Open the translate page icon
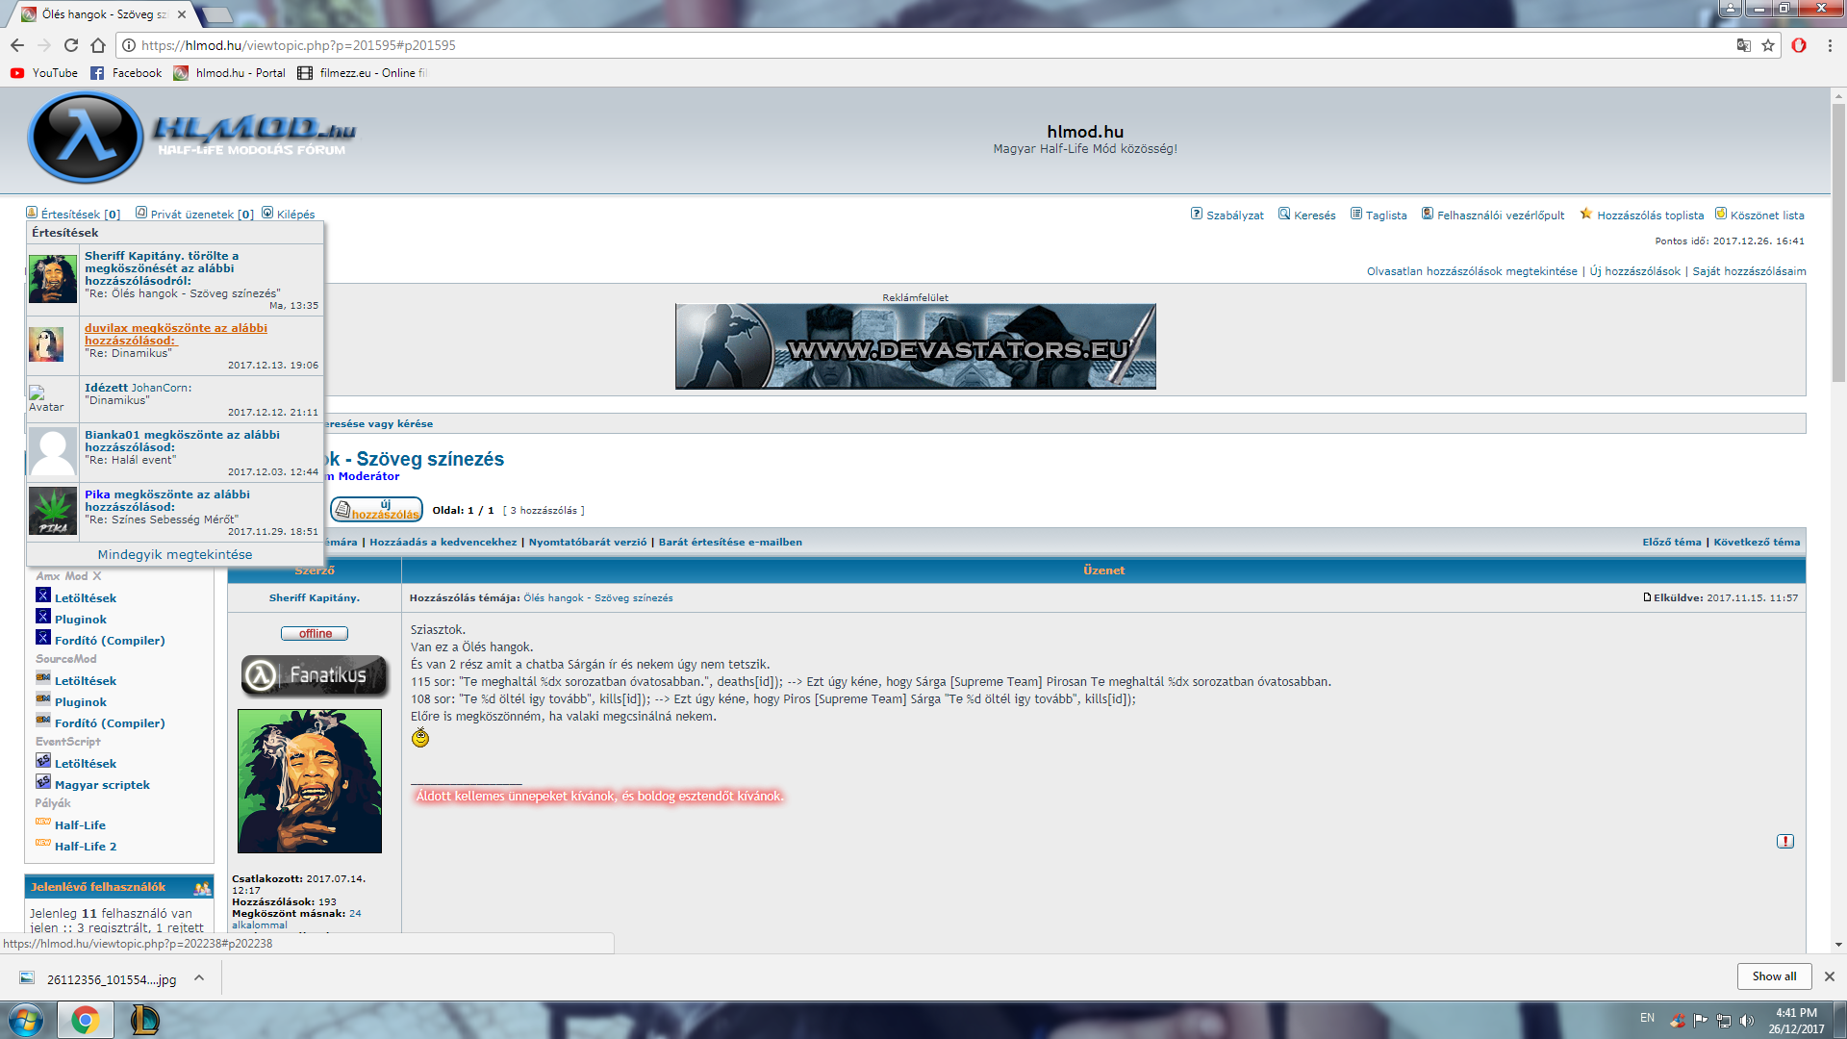Screen dimensions: 1847x1039 (1743, 45)
